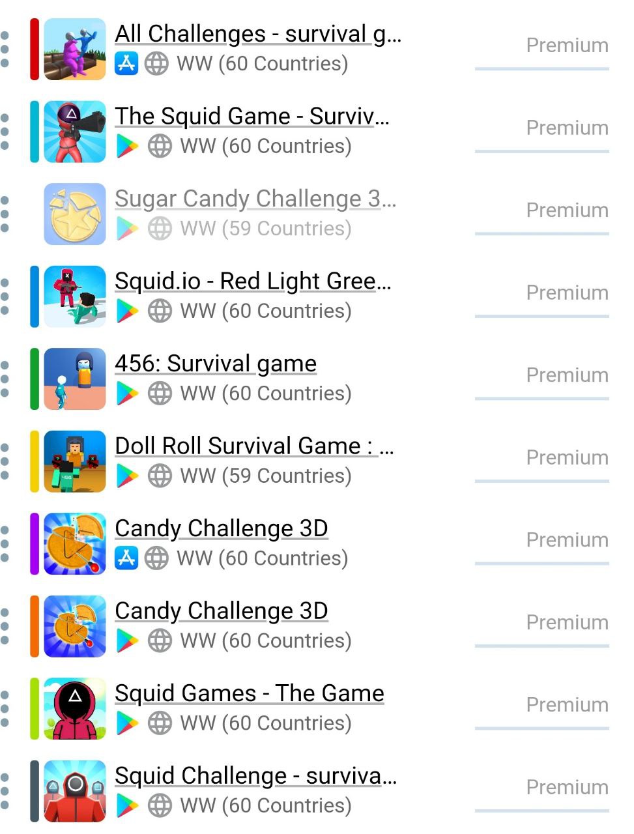Open All Challenges app icon thumbnail
The width and height of the screenshot is (634, 834).
pos(75,50)
